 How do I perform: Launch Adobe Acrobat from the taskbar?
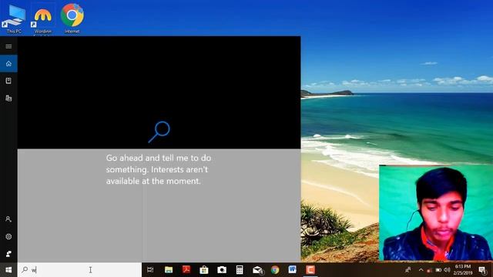186,269
